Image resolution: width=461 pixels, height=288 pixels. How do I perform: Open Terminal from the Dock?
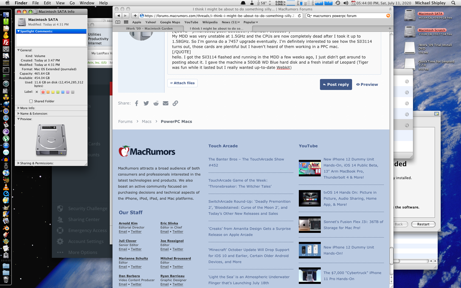click(x=6, y=70)
